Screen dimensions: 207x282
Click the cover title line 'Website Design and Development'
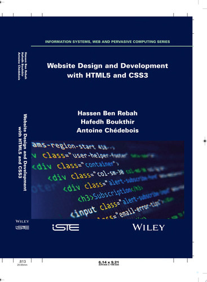108,65
